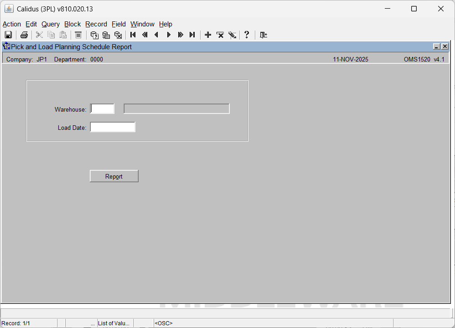Insert a new record with plus icon
This screenshot has height=328, width=455.
(x=208, y=35)
